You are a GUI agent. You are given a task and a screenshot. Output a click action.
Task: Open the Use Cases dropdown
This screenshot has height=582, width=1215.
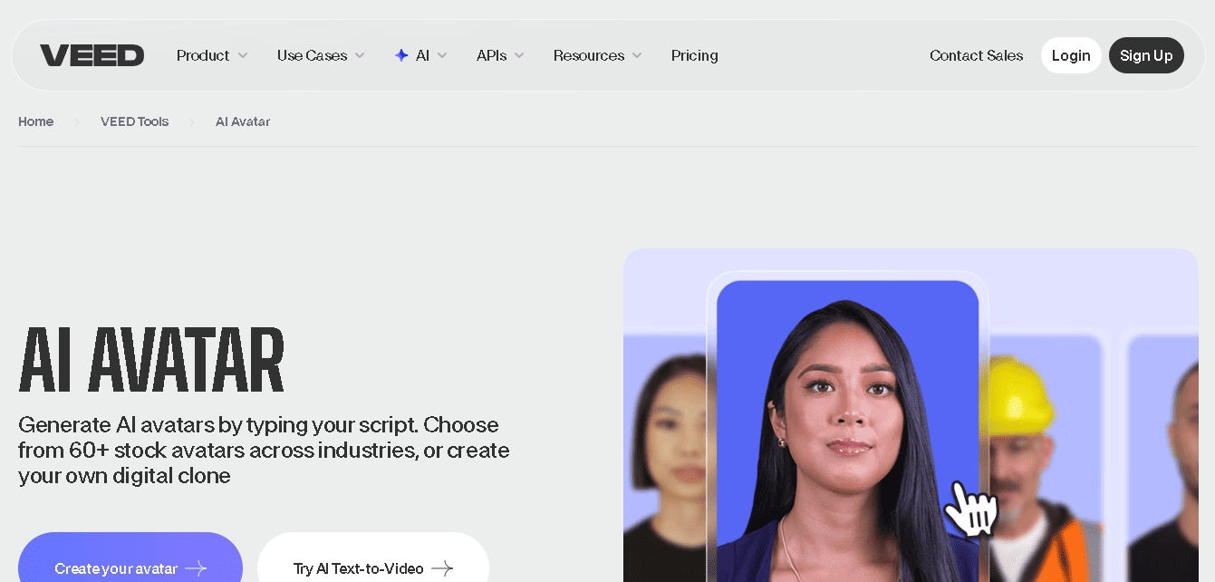[x=319, y=55]
